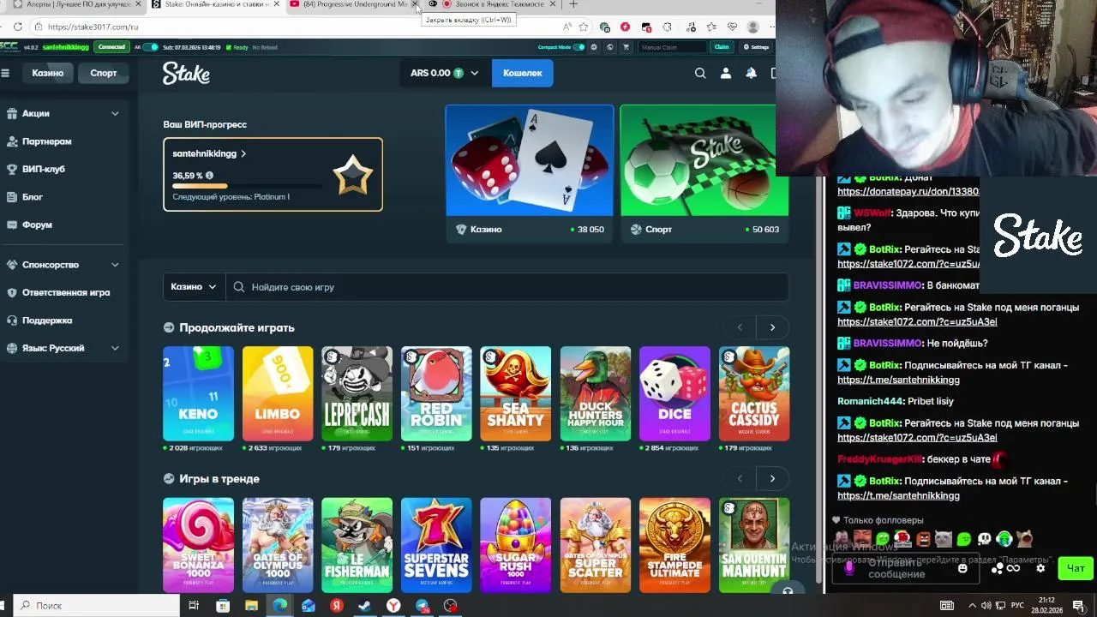Click the Кошелек wallet button
1097x617 pixels.
click(x=523, y=73)
